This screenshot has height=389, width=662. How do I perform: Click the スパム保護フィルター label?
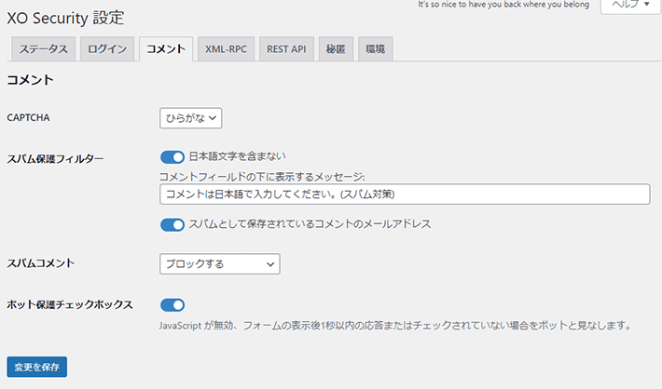(55, 159)
